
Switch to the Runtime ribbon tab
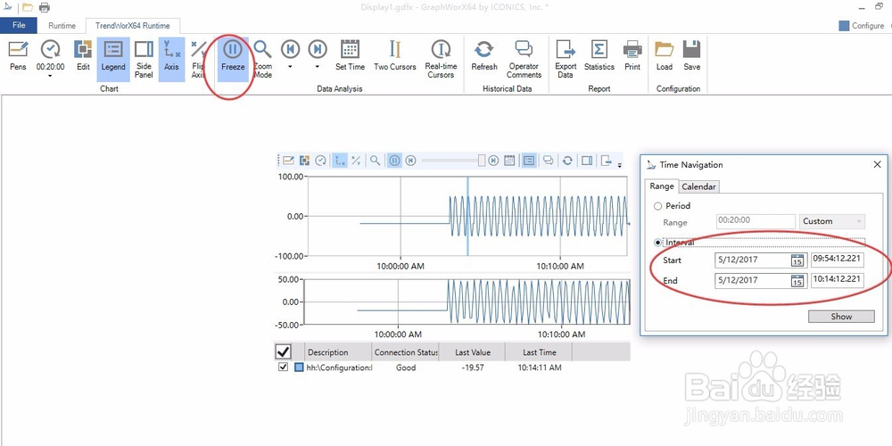coord(62,26)
